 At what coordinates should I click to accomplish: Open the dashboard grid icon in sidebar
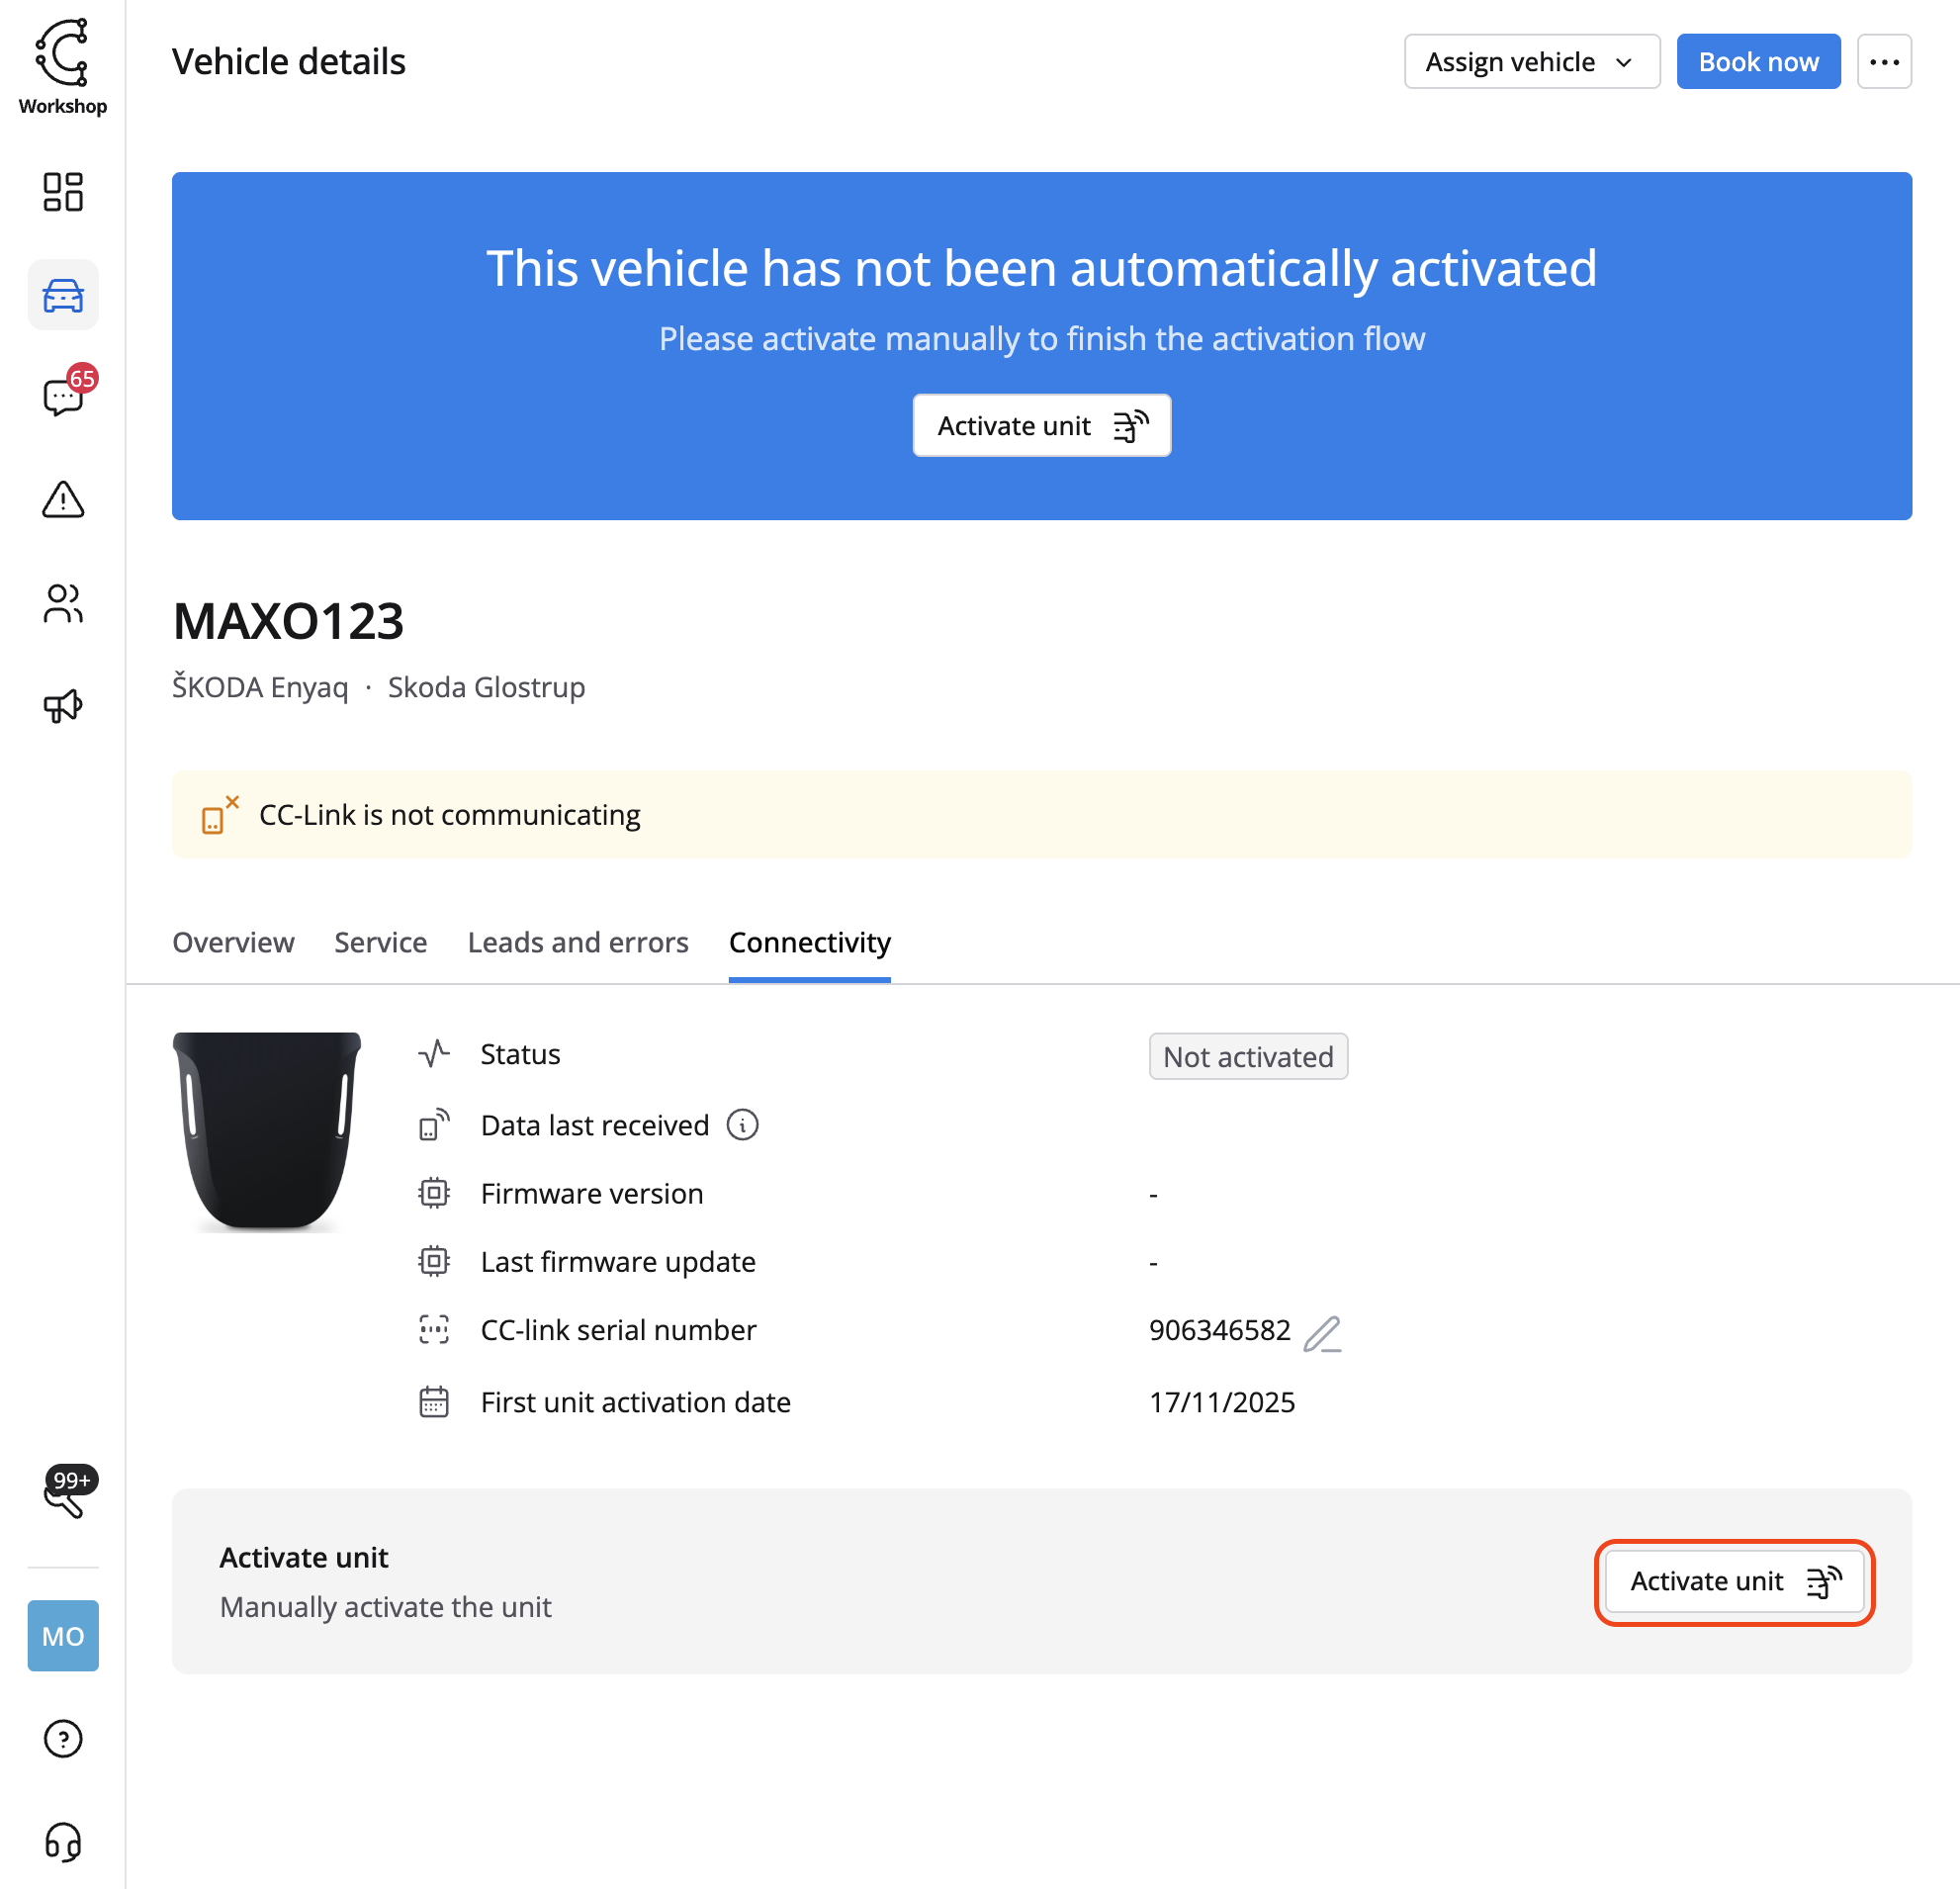click(x=63, y=192)
